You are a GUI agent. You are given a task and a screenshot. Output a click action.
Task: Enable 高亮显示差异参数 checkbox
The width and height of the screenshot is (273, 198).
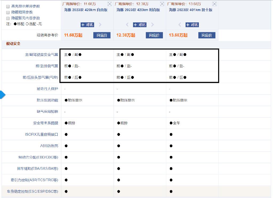[8, 6]
